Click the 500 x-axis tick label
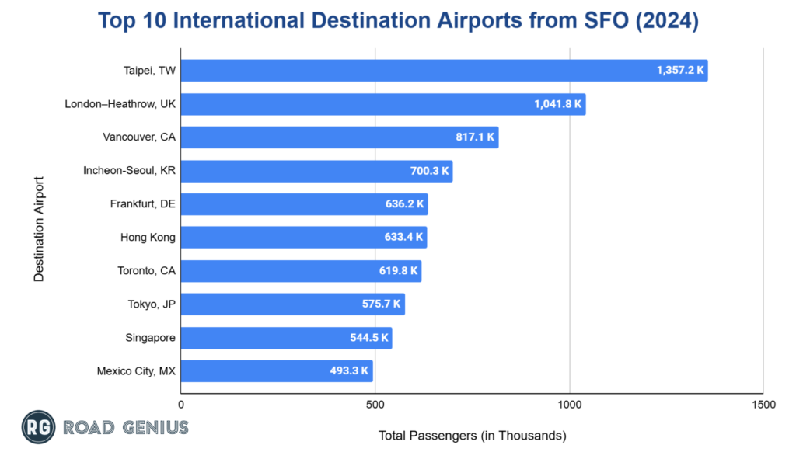 (x=375, y=404)
